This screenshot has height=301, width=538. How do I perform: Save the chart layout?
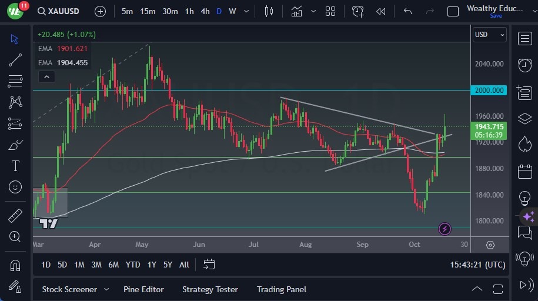click(496, 16)
